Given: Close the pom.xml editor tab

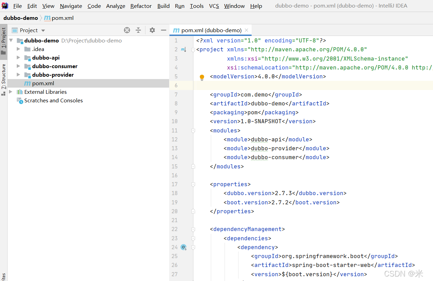Looking at the screenshot, I should (246, 30).
